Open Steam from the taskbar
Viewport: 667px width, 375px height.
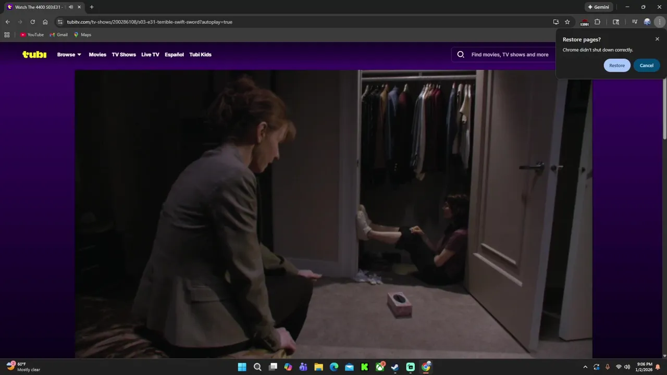395,367
